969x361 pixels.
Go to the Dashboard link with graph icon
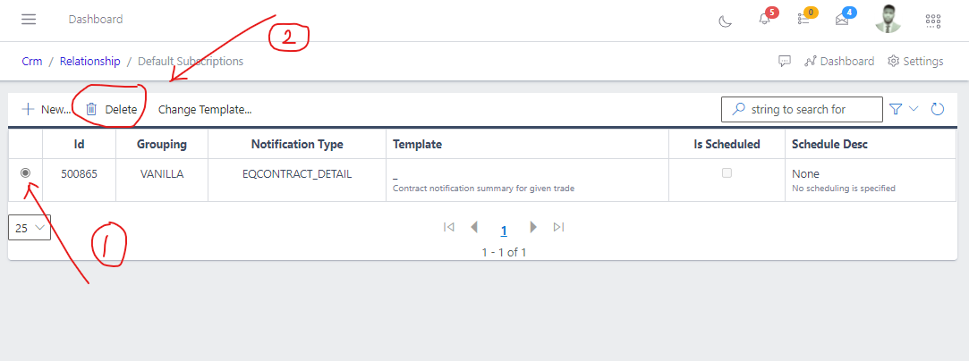tap(839, 61)
